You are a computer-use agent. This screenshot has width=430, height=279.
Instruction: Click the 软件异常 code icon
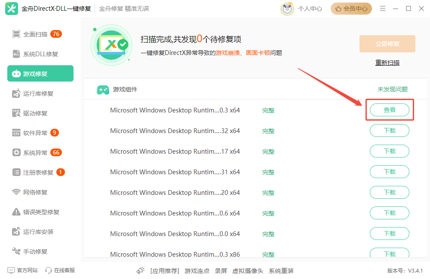(x=16, y=133)
